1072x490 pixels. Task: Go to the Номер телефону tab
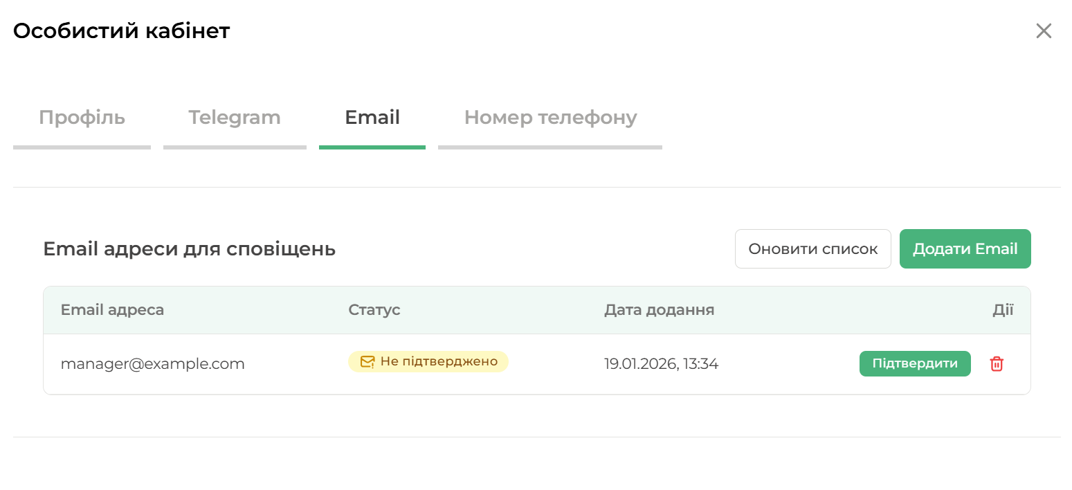click(x=550, y=118)
